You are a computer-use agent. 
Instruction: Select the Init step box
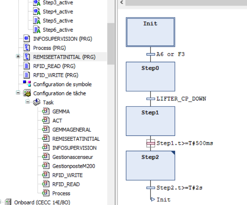150,32
